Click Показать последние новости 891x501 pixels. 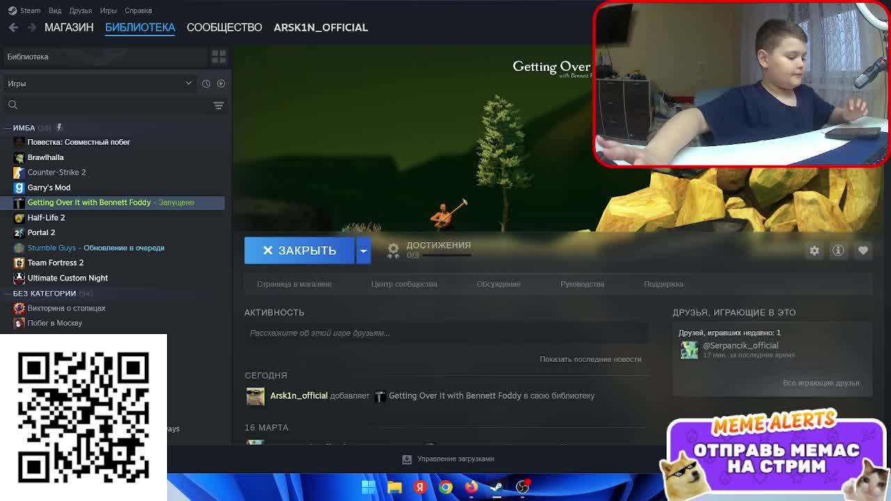pos(590,359)
